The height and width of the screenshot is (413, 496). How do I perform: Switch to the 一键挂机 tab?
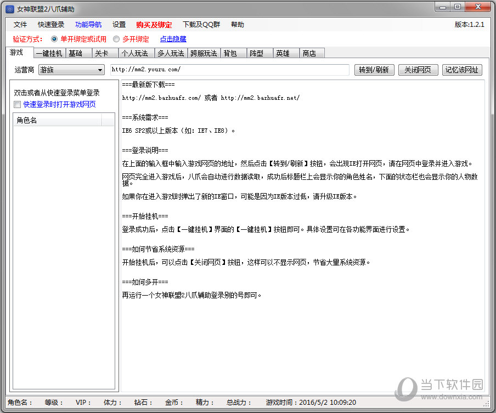tap(49, 53)
